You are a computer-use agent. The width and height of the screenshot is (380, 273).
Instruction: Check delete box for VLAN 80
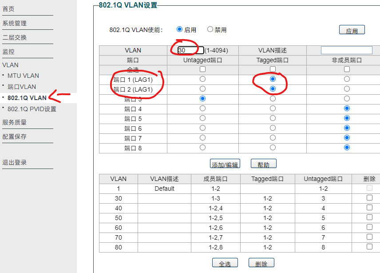pyautogui.click(x=369, y=246)
